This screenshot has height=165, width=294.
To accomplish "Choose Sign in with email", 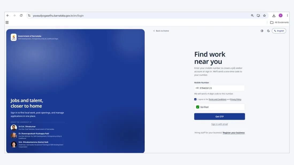I will coord(220,124).
